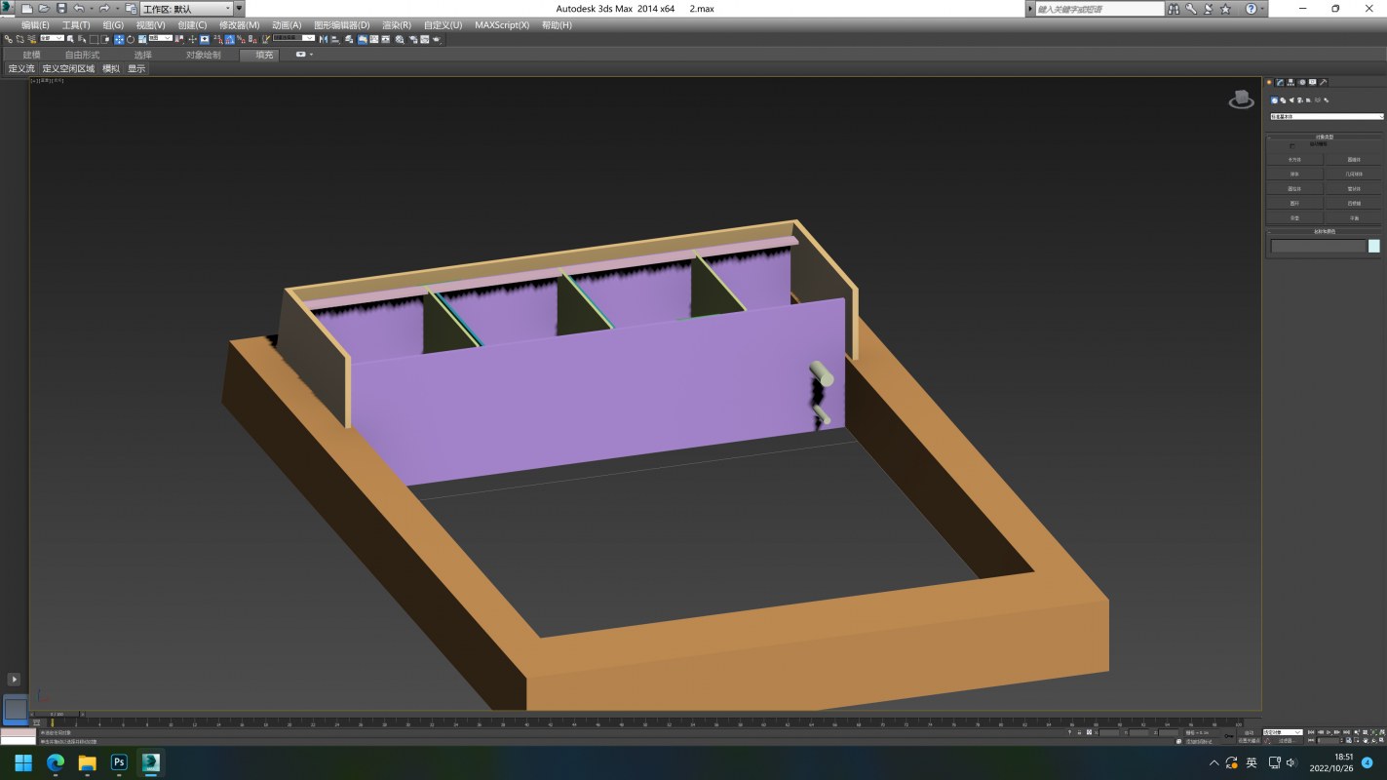The width and height of the screenshot is (1387, 780).
Task: Switch to the Hierarchy command panel icon
Action: pos(1291,82)
